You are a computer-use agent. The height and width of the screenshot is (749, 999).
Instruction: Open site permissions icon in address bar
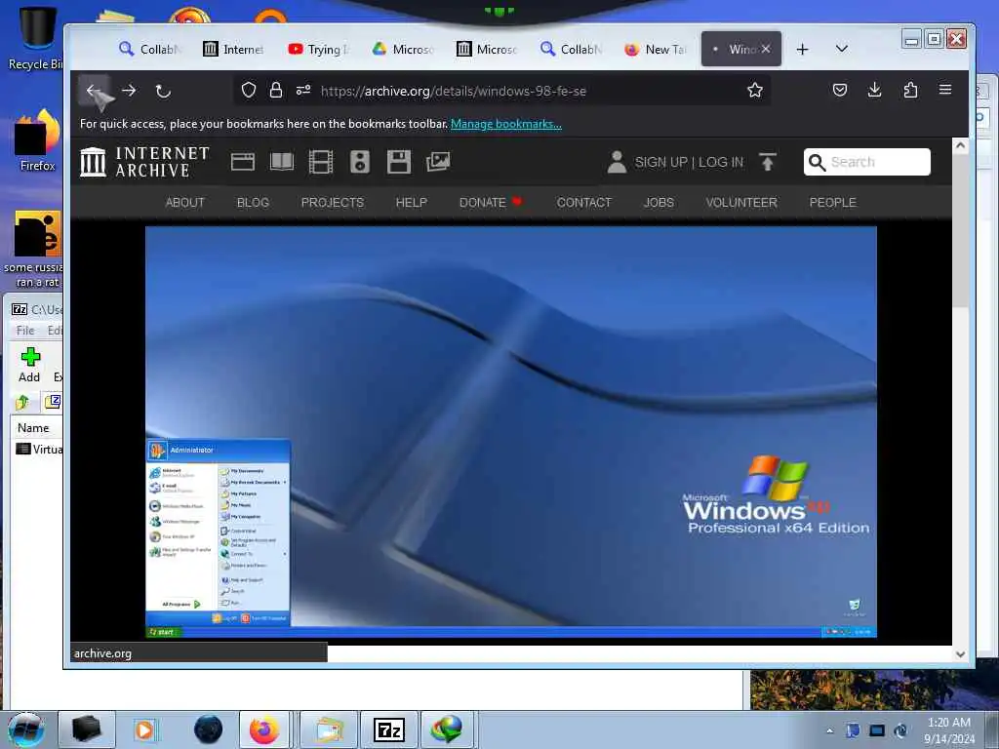tap(303, 91)
